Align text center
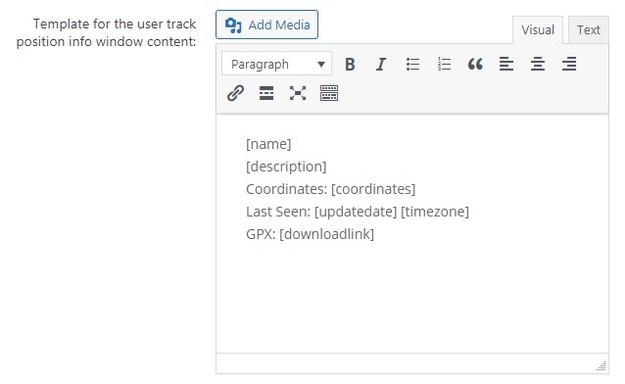 [538, 64]
